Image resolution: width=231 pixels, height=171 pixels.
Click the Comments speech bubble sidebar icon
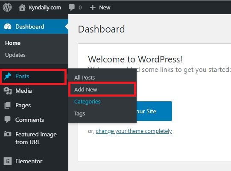coord(8,120)
